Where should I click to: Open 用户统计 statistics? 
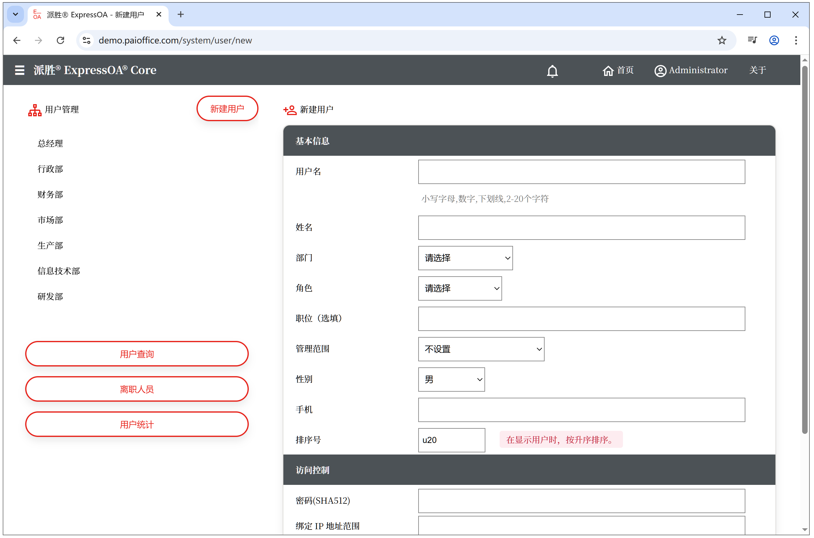[137, 424]
